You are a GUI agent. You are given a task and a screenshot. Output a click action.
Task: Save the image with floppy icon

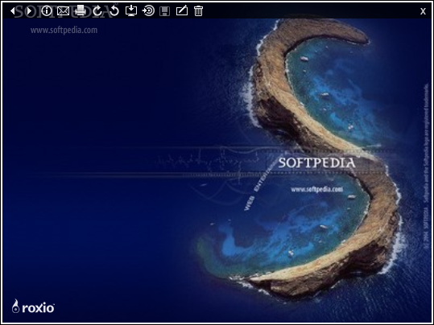tap(165, 11)
